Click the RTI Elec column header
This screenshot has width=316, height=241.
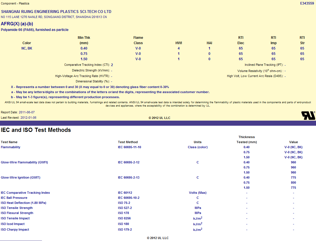coord(241,40)
